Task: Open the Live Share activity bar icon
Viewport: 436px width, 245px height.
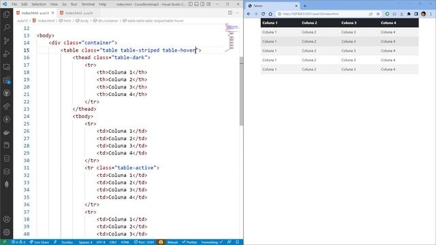Action: 6,106
